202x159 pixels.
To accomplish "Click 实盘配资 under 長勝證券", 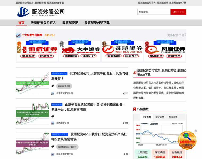I will [x=113, y=56].
